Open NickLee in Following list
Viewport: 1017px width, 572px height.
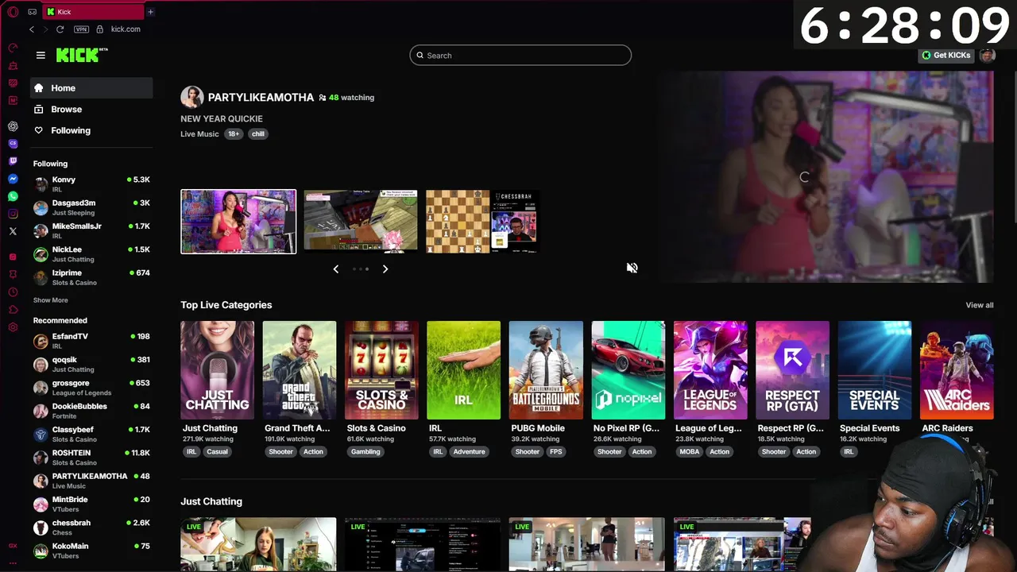[91, 253]
